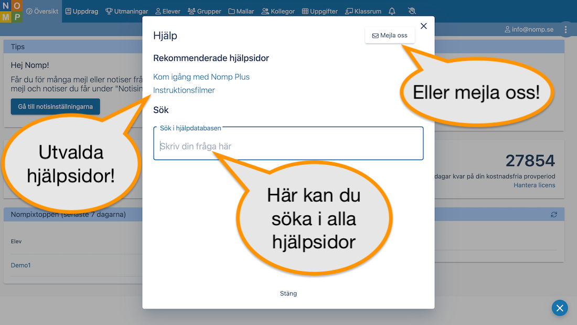Refresh the Nompixtoppen panel
The height and width of the screenshot is (325, 577).
pyautogui.click(x=554, y=214)
